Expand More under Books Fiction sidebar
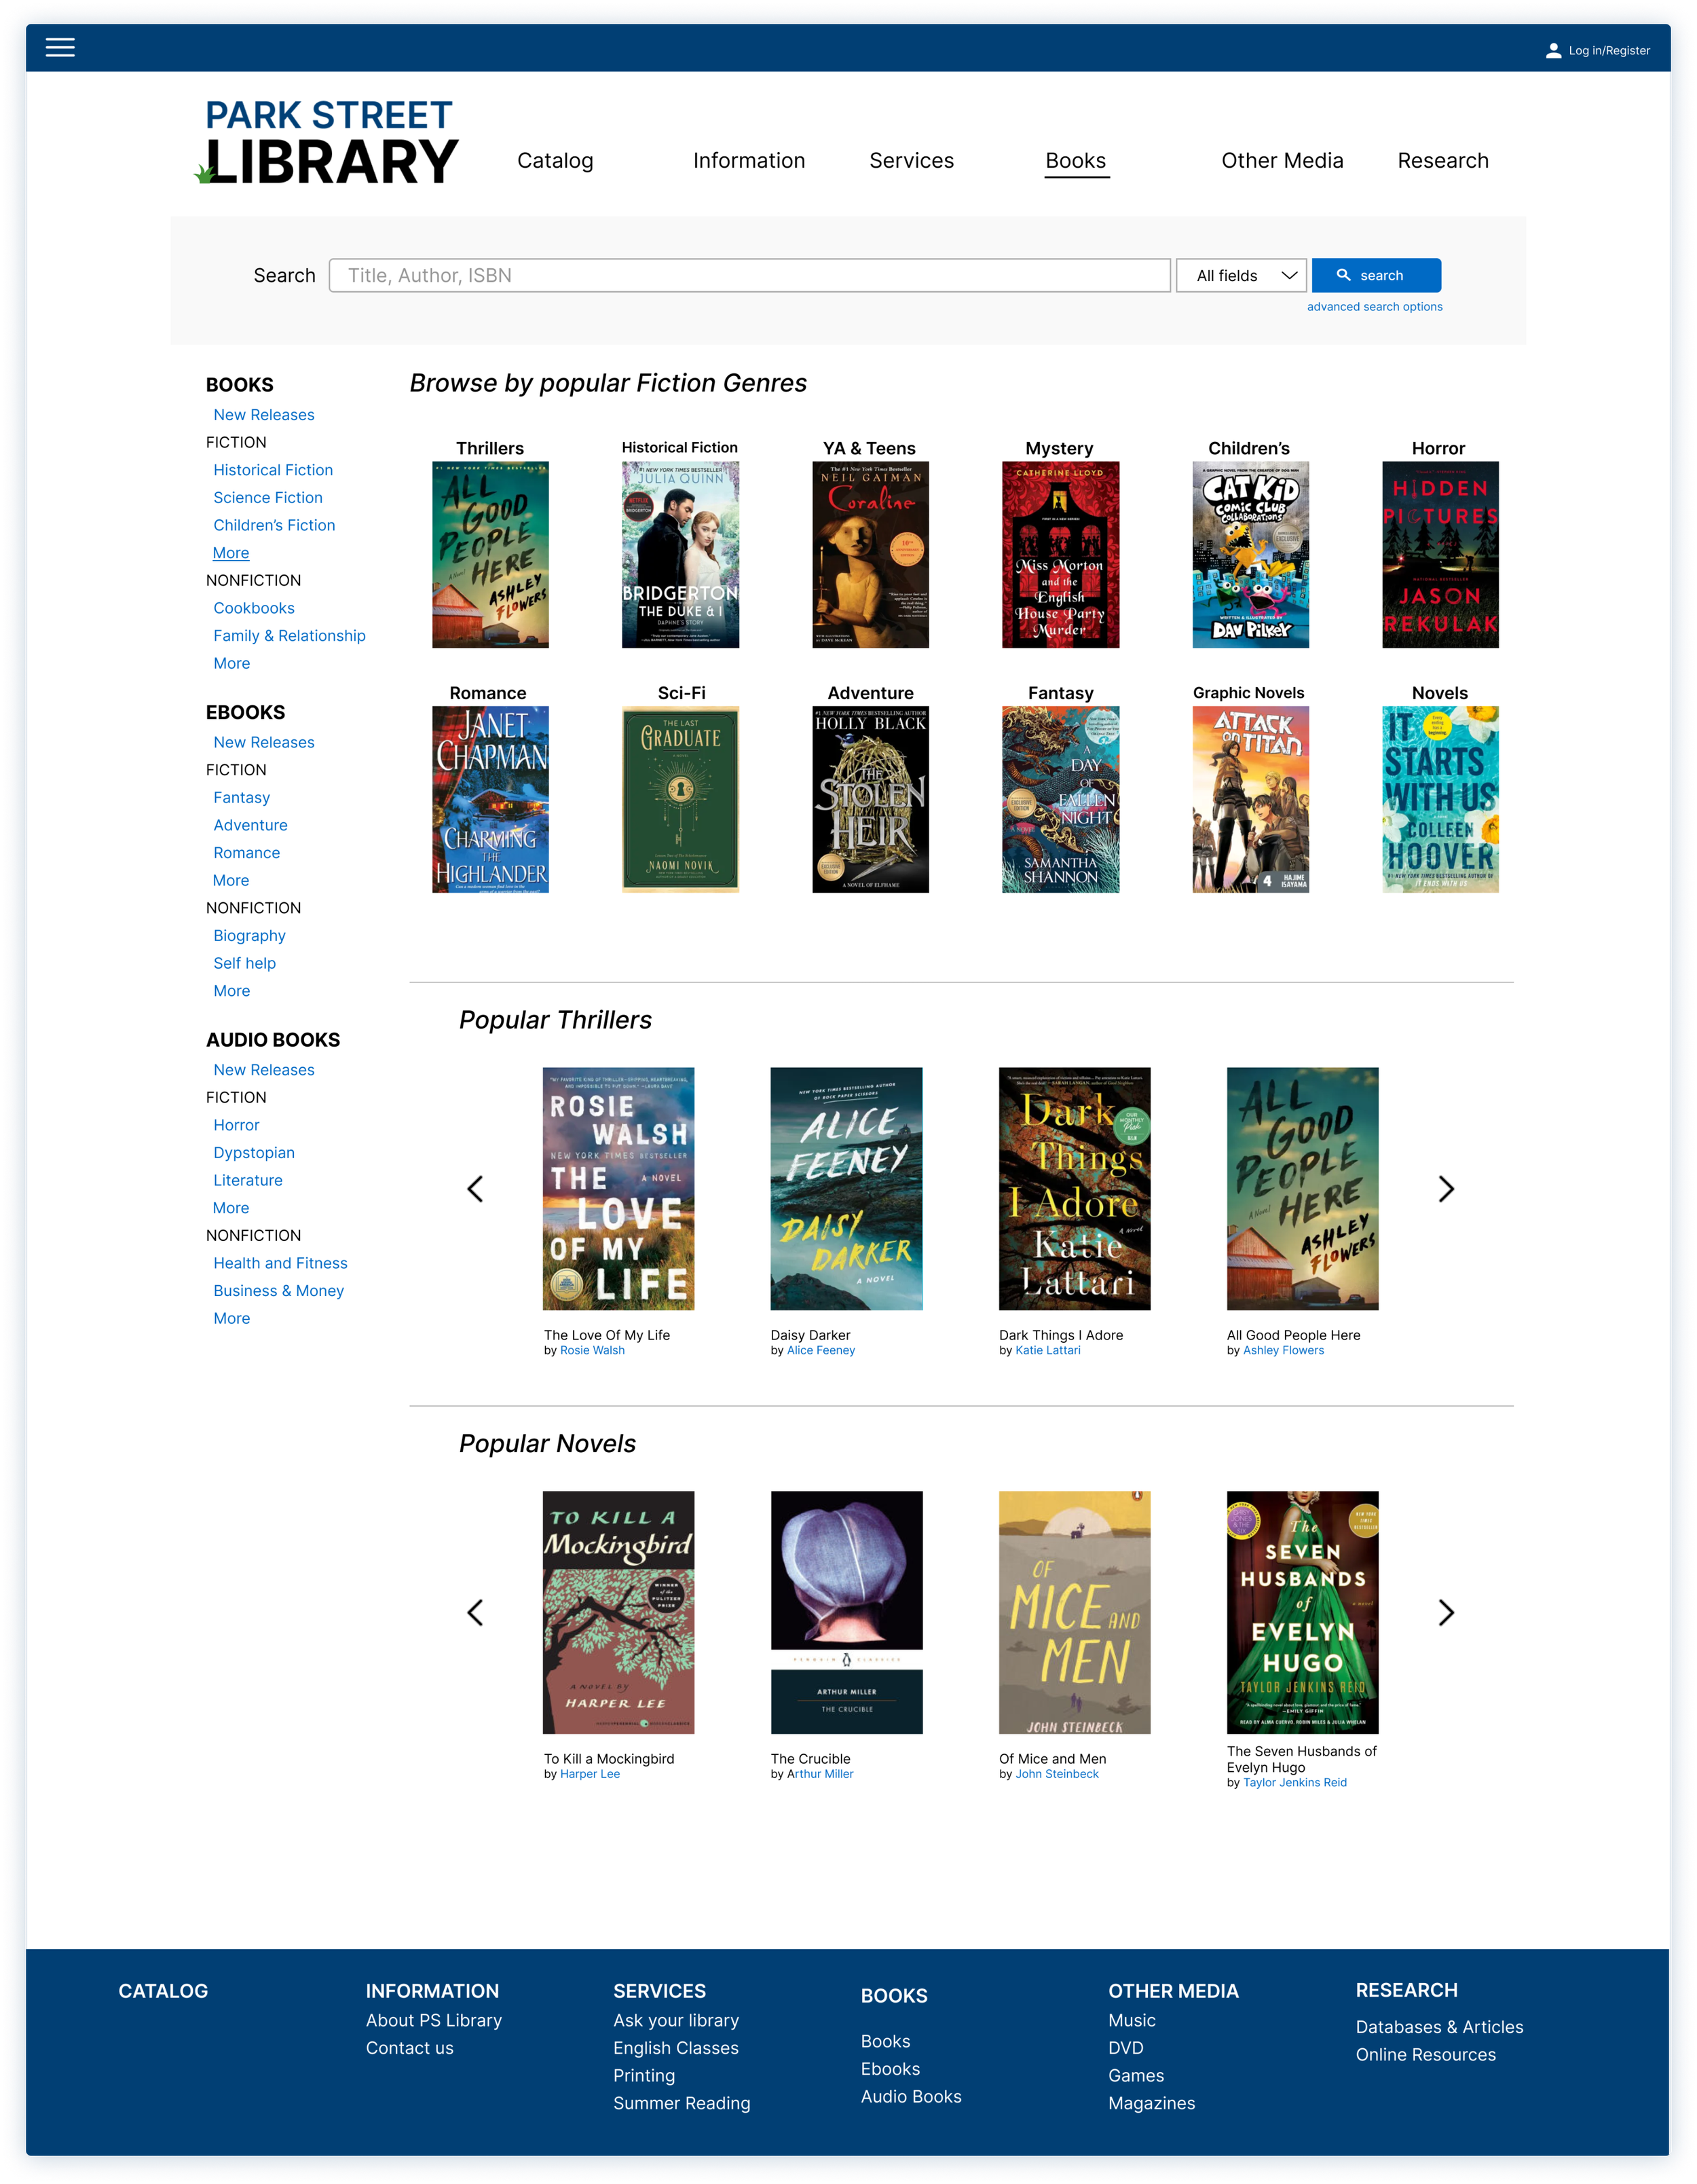 click(231, 553)
